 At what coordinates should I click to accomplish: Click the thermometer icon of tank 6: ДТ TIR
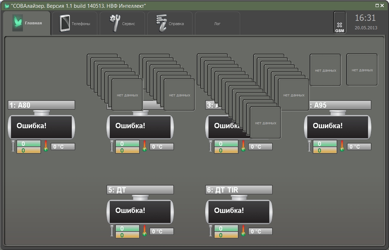pyautogui.click(x=243, y=231)
